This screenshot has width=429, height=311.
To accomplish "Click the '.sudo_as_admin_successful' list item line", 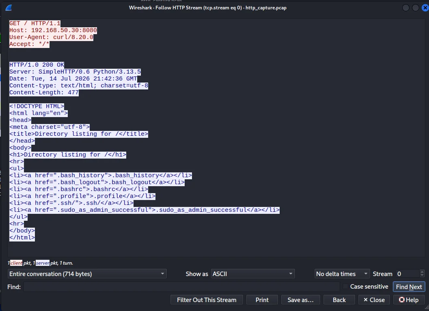I will point(144,210).
